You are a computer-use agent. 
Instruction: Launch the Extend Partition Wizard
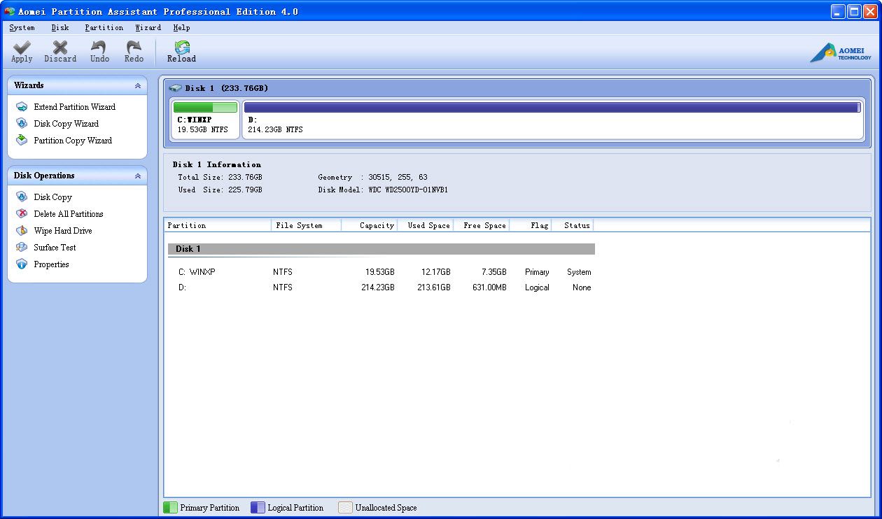coord(74,107)
